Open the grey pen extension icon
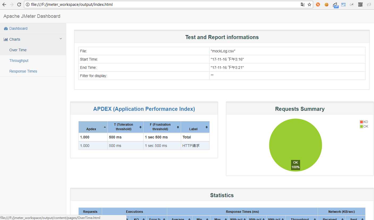374x220 pixels. (352, 5)
